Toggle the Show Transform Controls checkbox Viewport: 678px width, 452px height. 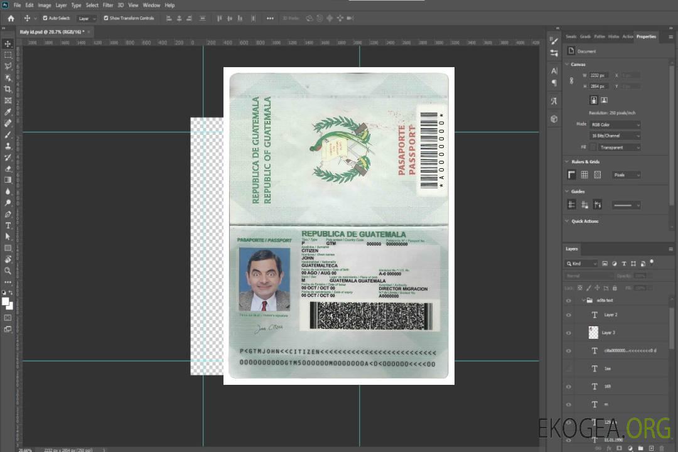tap(106, 18)
